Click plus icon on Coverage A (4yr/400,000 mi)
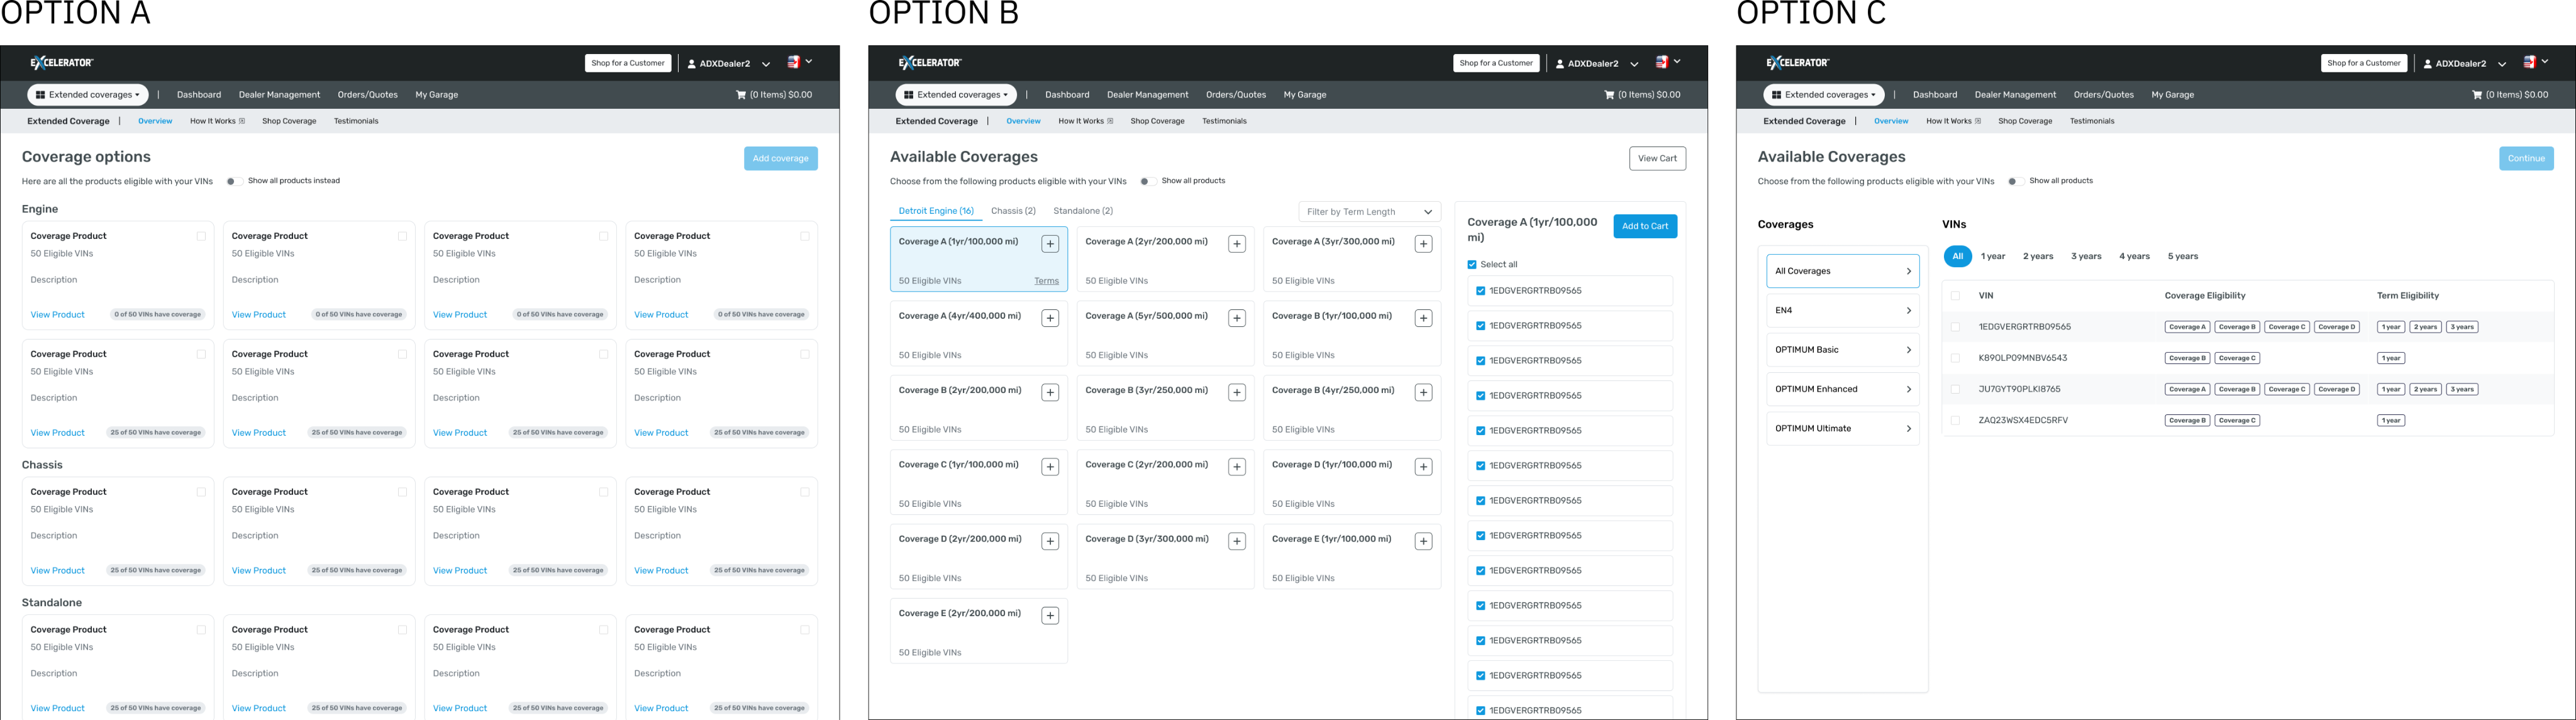 pyautogui.click(x=1050, y=318)
